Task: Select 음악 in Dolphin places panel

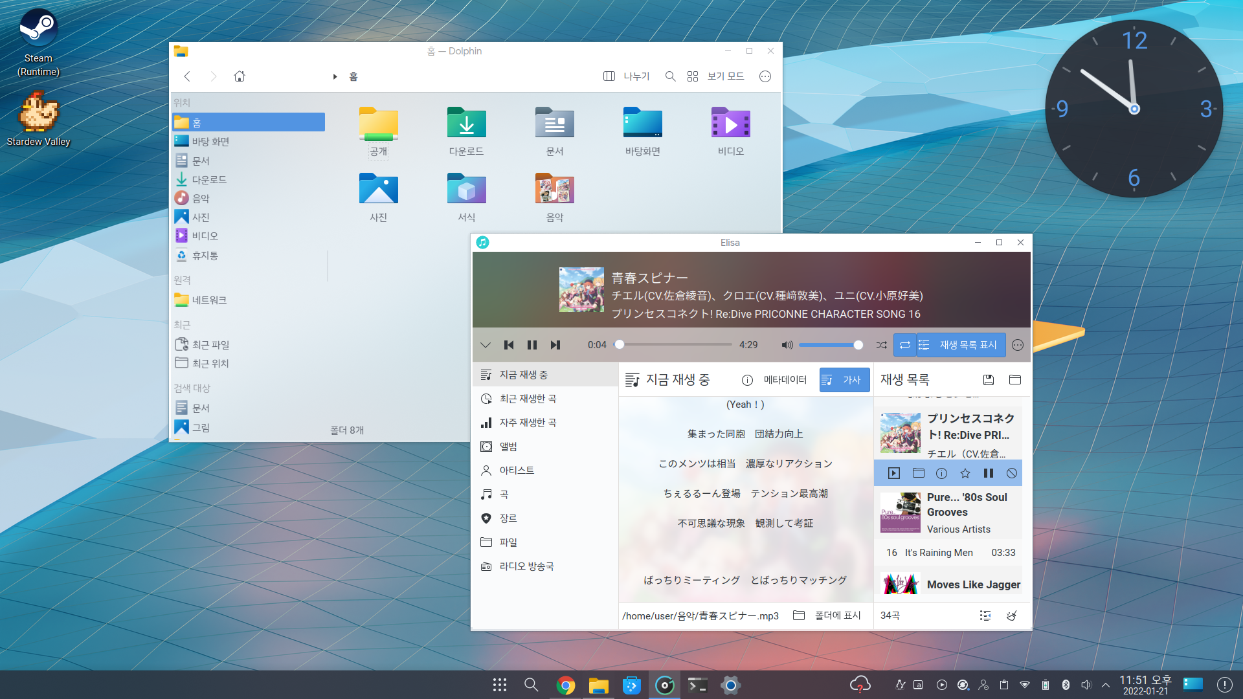Action: (249, 198)
